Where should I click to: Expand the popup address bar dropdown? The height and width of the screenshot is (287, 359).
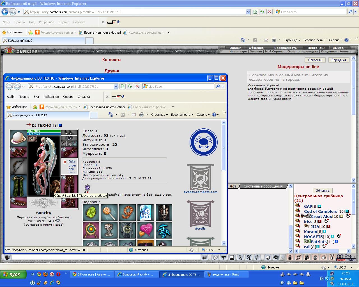click(116, 86)
